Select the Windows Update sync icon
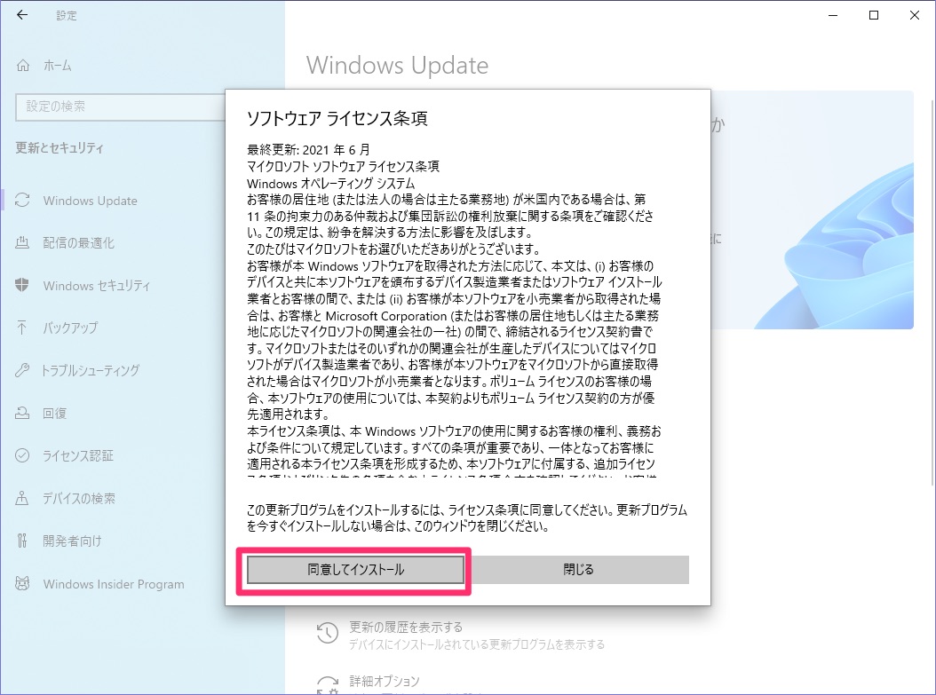The image size is (936, 695). [x=23, y=201]
